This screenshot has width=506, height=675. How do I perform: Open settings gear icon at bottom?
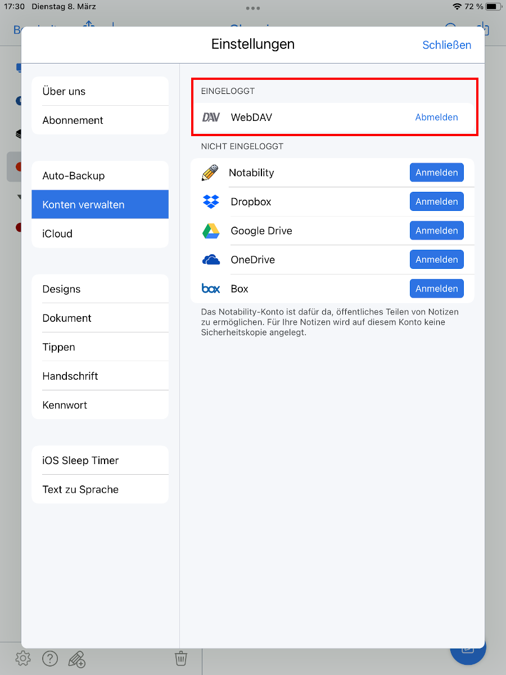[x=23, y=658]
